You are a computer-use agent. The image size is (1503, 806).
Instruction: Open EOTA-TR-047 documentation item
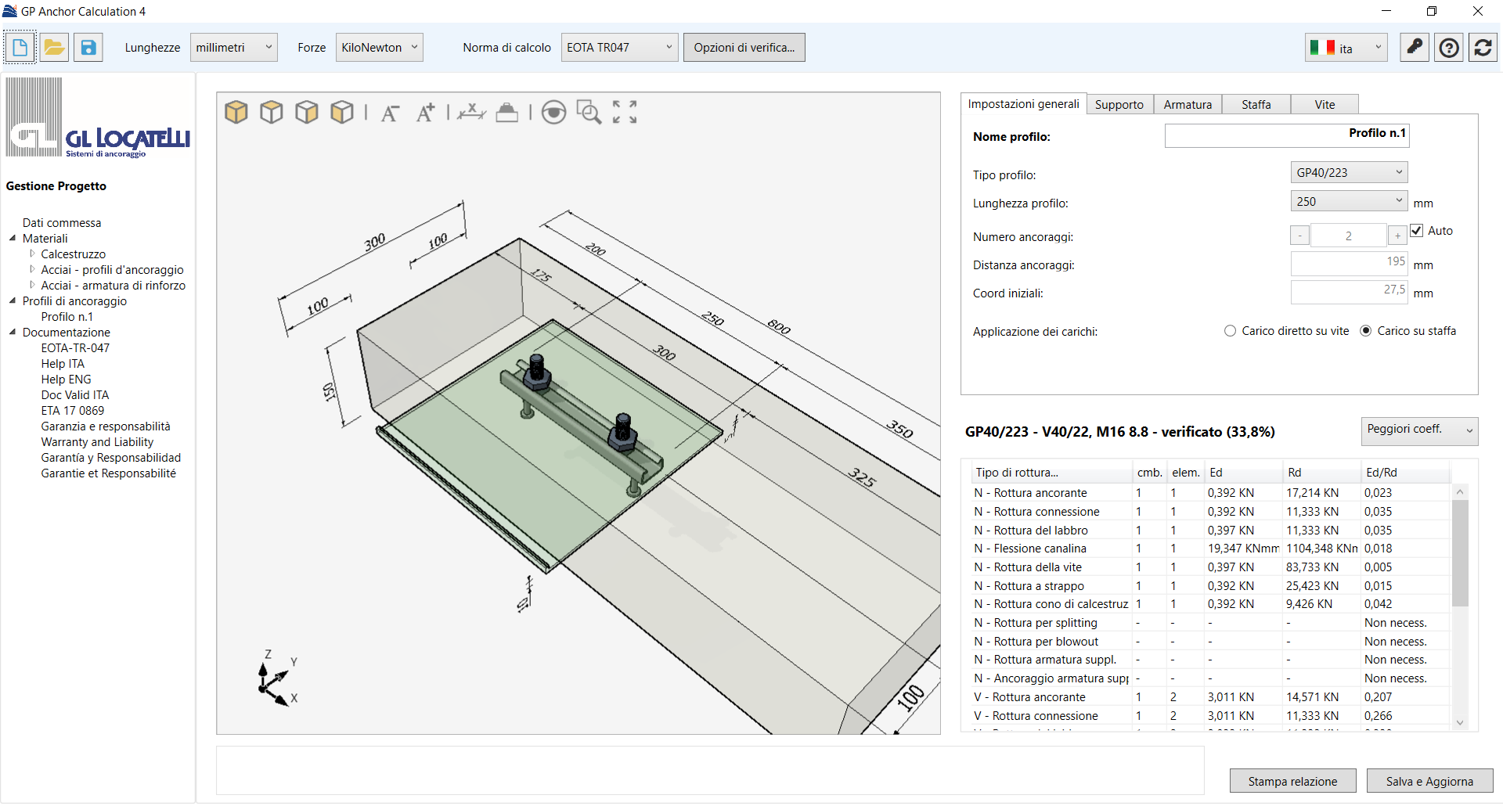(75, 348)
